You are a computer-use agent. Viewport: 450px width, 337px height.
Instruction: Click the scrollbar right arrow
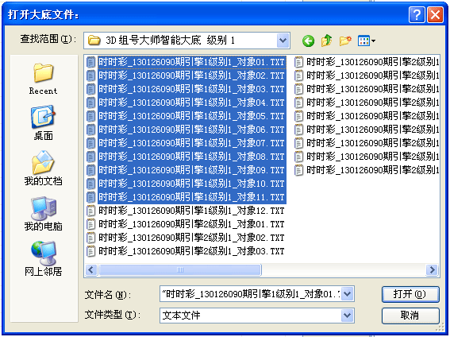point(432,269)
